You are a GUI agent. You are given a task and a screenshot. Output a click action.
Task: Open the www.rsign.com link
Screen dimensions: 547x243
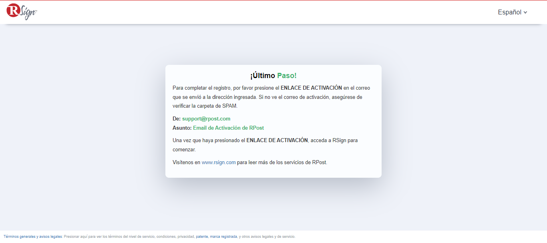pos(219,163)
